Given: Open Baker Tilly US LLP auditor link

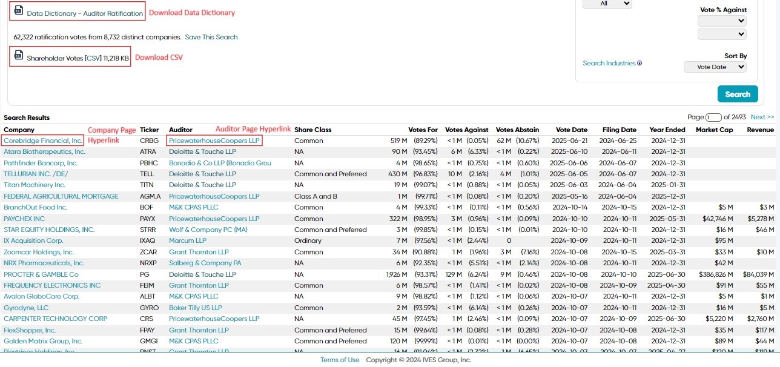Looking at the screenshot, I should click(x=196, y=308).
